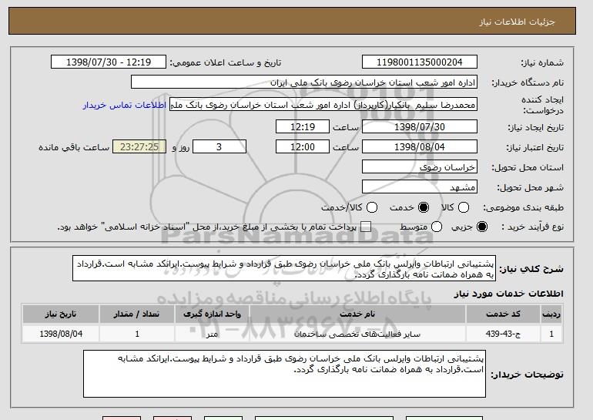
Task: Click the نام خدمت column header
Action: click(x=358, y=314)
